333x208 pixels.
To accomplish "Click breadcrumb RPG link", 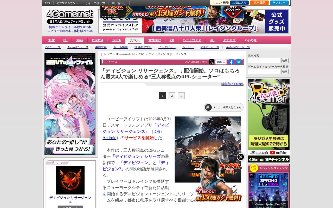I will [142, 54].
